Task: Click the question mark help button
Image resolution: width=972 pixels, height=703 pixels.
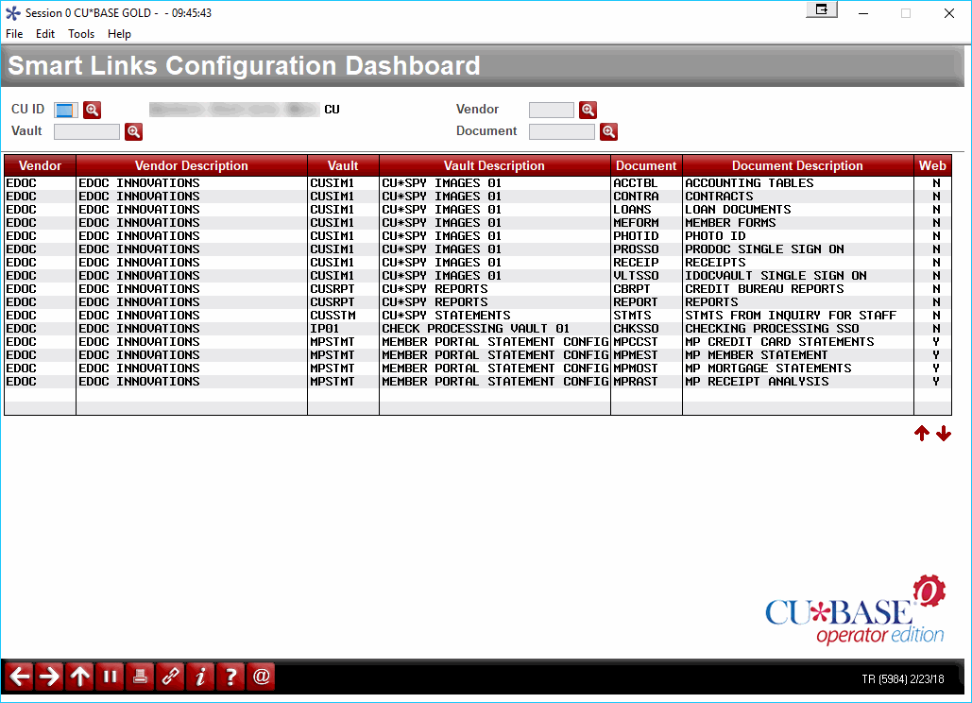Action: [x=230, y=677]
